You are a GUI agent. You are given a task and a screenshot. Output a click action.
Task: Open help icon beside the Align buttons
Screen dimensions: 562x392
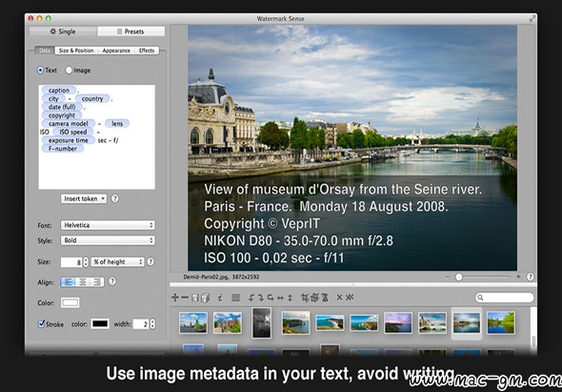coord(112,281)
